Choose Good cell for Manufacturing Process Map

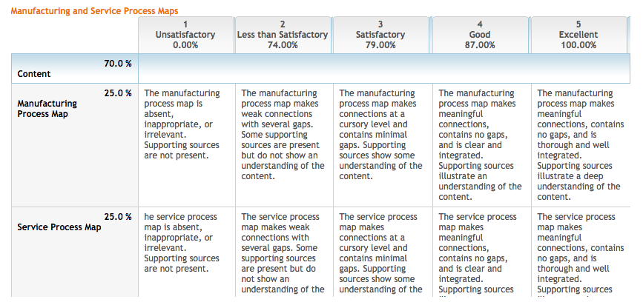pos(482,145)
